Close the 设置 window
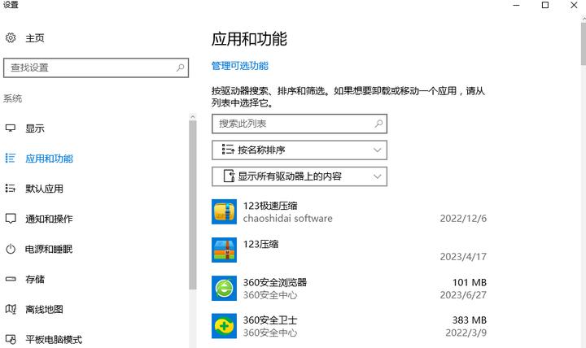 click(x=574, y=5)
